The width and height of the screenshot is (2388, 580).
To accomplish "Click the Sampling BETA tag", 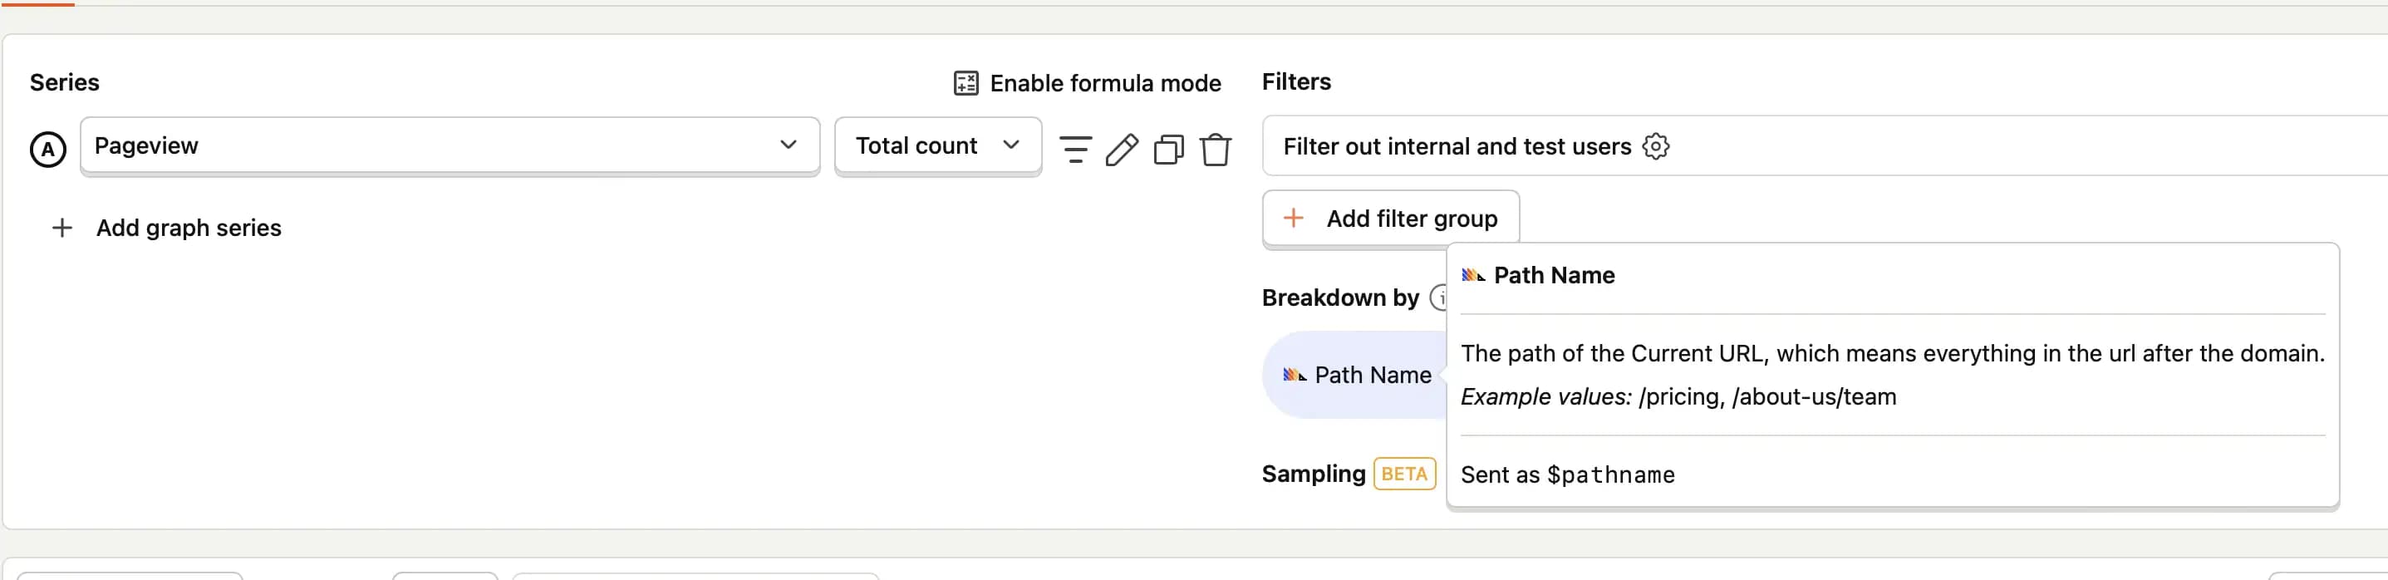I will point(1404,474).
